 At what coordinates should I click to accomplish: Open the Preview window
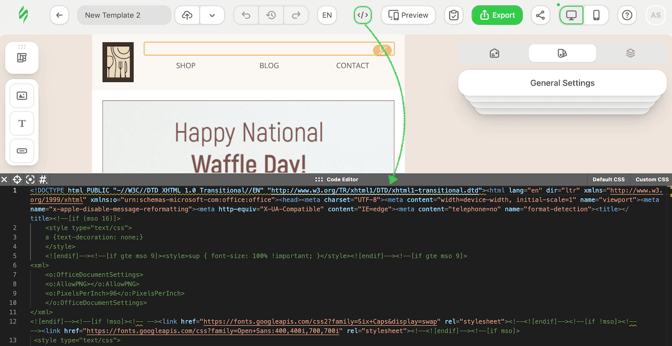click(408, 15)
